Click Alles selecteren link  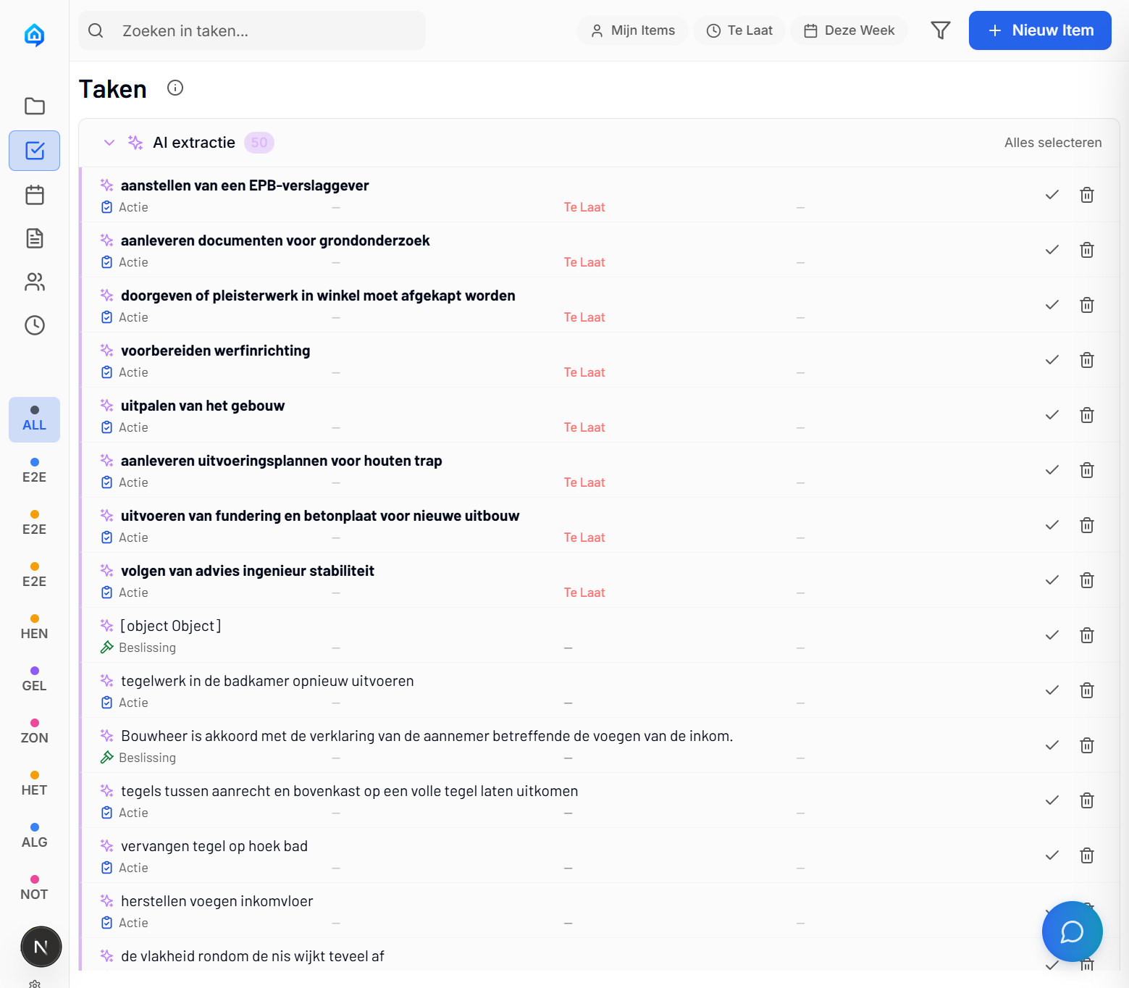tap(1052, 143)
